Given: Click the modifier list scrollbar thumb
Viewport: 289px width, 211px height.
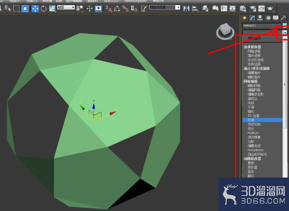Looking at the screenshot, I should (285, 85).
